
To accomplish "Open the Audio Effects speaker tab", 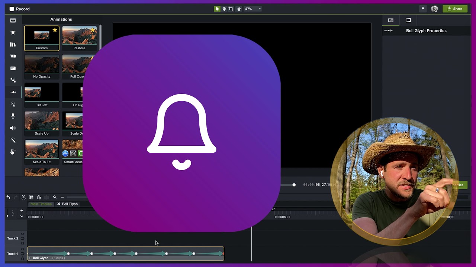I will (x=13, y=128).
